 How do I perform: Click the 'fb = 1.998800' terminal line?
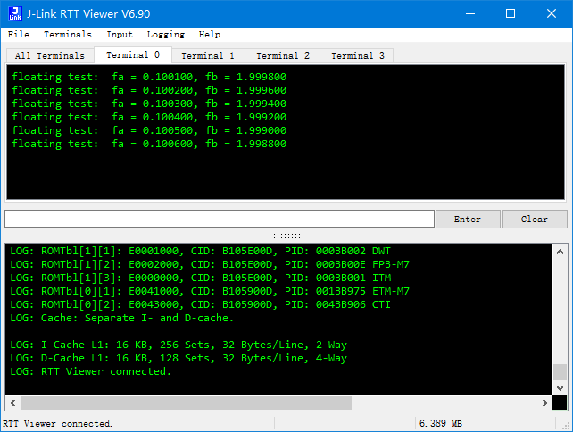[149, 144]
